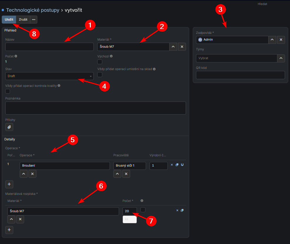Screen dimensions: 290x244
Task: Open the Stav dropdown showing Draft
Action: click(x=49, y=76)
